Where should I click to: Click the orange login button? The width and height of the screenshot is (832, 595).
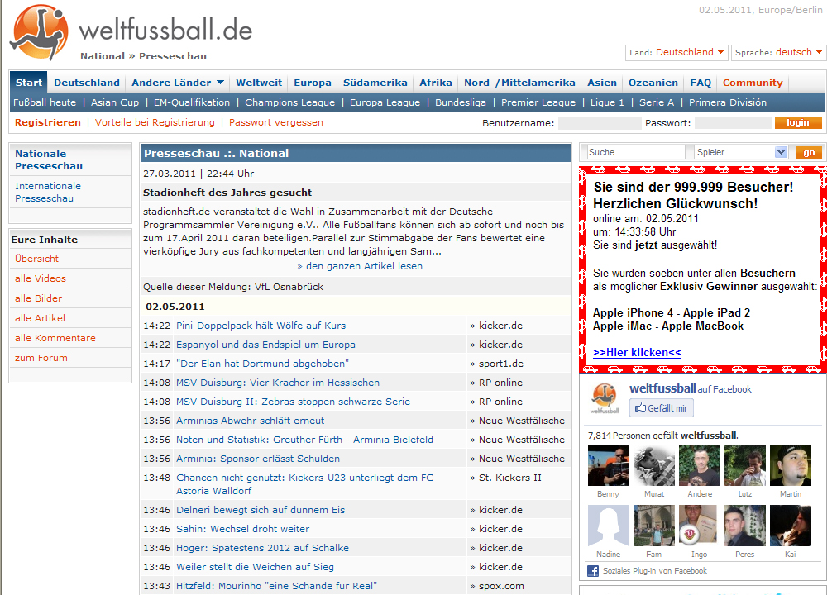coord(798,122)
